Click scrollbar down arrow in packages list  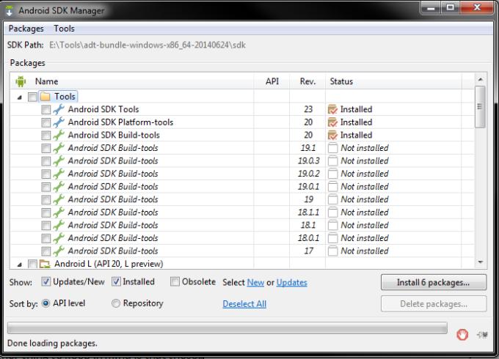click(x=480, y=262)
